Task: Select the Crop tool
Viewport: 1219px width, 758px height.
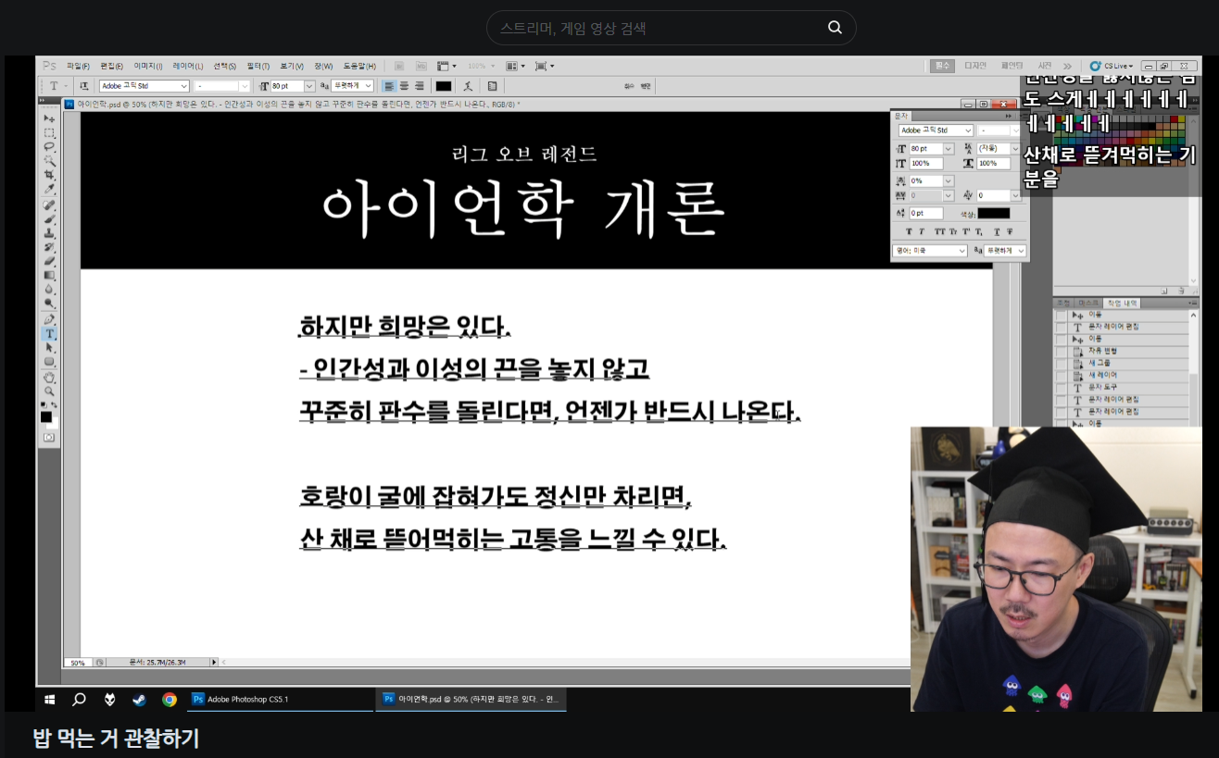Action: (49, 174)
